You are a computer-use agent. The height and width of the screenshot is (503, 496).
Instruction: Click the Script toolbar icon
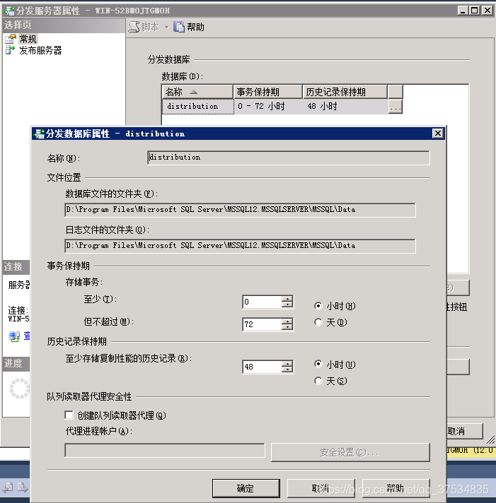pyautogui.click(x=134, y=27)
